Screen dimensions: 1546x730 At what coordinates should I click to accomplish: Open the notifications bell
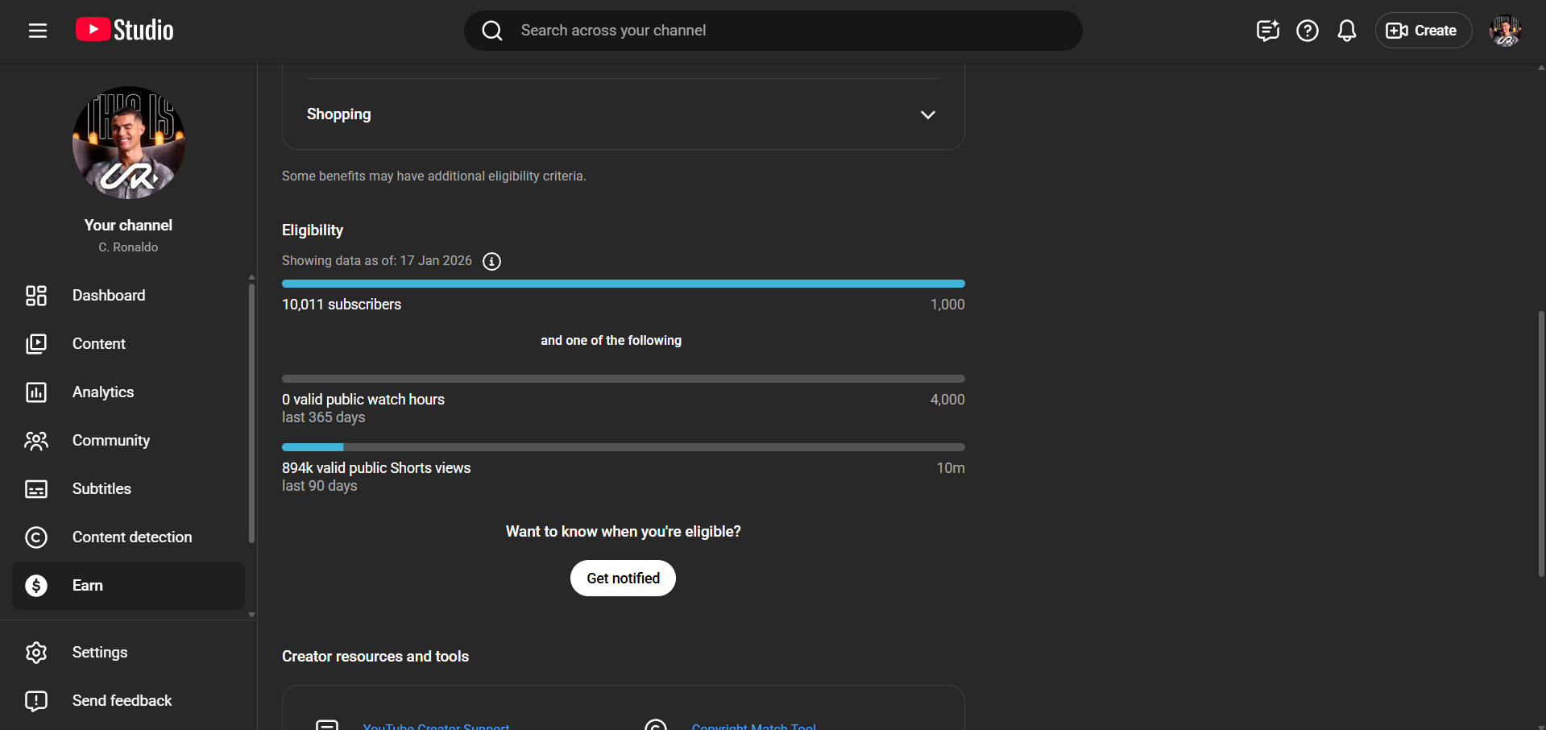[x=1346, y=31]
